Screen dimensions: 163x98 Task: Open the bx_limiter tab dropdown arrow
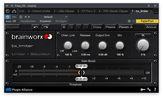click(151, 11)
